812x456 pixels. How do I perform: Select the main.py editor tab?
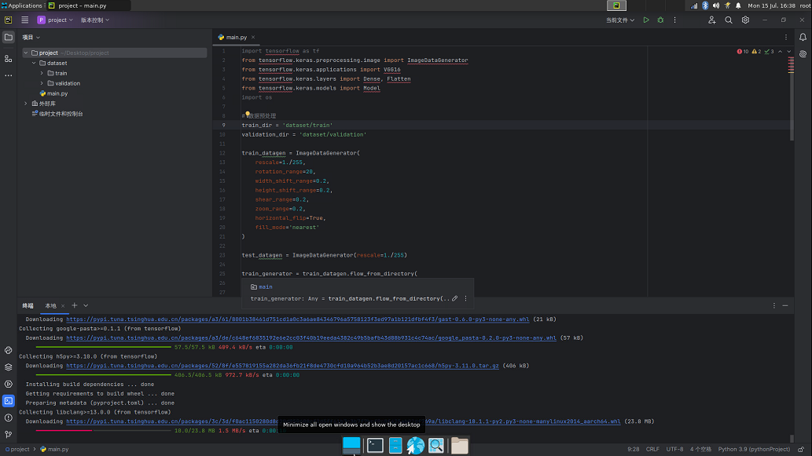tap(236, 37)
